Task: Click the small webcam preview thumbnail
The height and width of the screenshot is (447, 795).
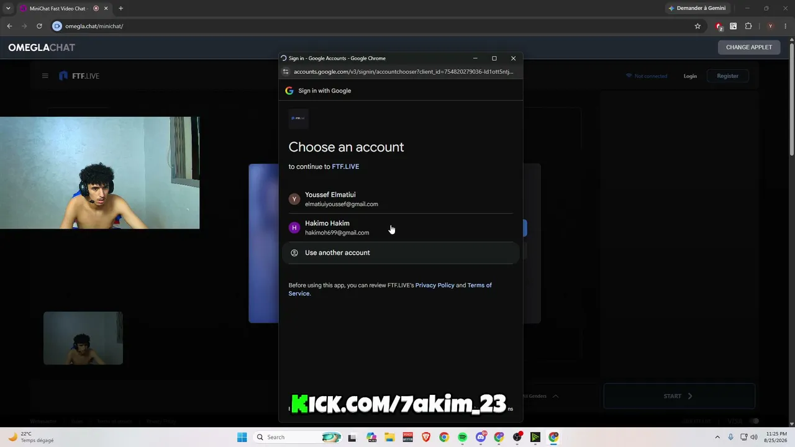Action: click(x=83, y=338)
